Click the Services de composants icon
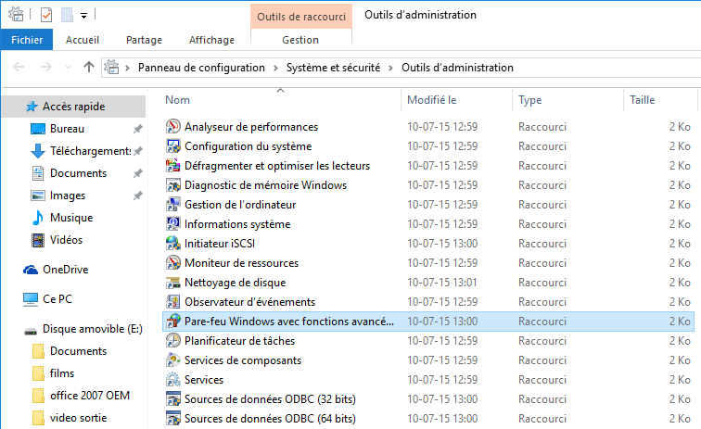 (173, 360)
